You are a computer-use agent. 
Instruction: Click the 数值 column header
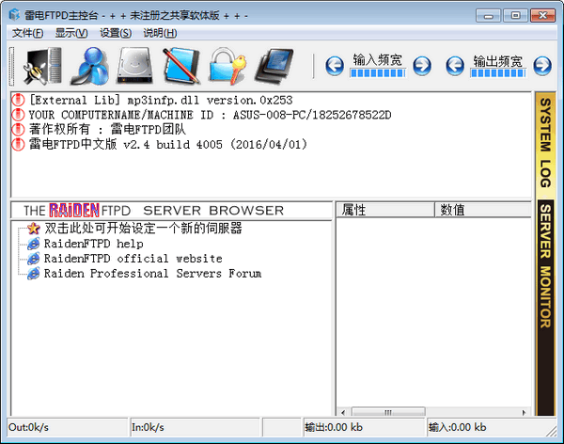click(x=483, y=210)
